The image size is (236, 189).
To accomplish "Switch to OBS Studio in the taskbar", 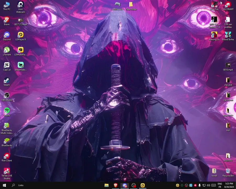I will [x=134, y=185].
